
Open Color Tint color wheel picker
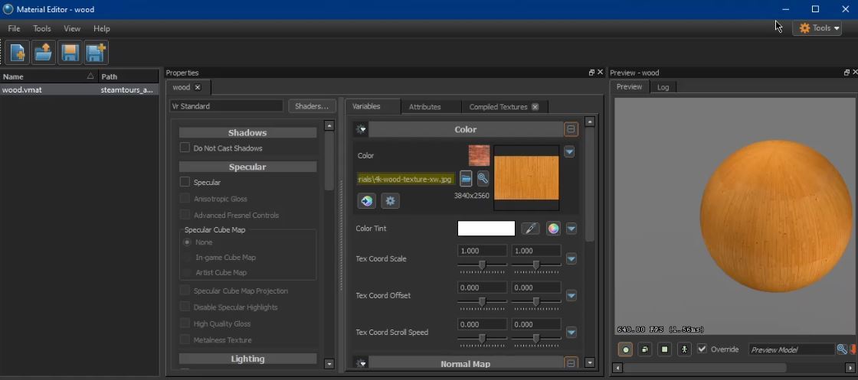pos(554,229)
